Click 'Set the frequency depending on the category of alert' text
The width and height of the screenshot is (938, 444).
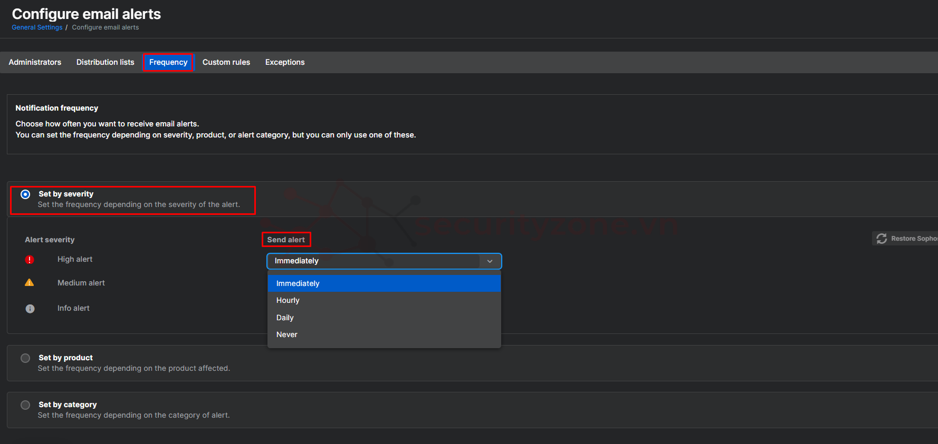pyautogui.click(x=134, y=415)
